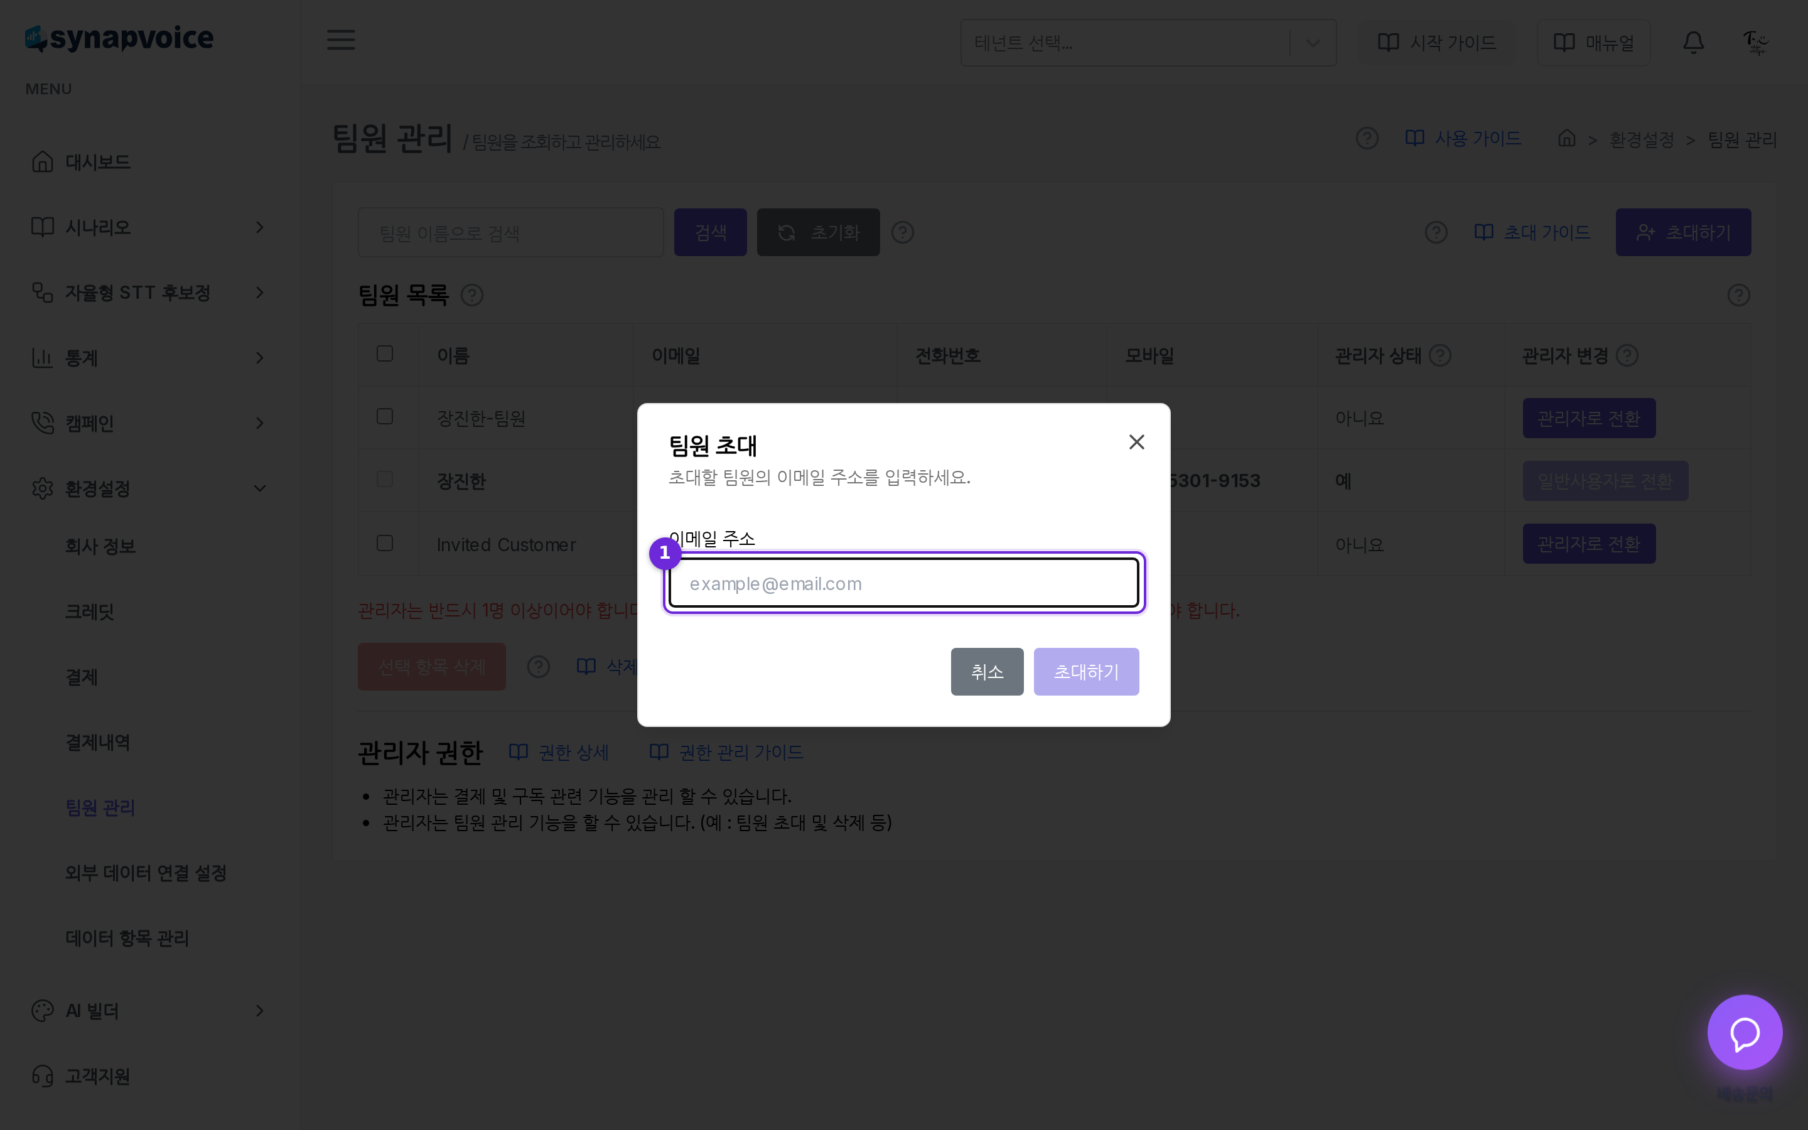Click the dialog's 초대하기 button

[x=1086, y=671]
